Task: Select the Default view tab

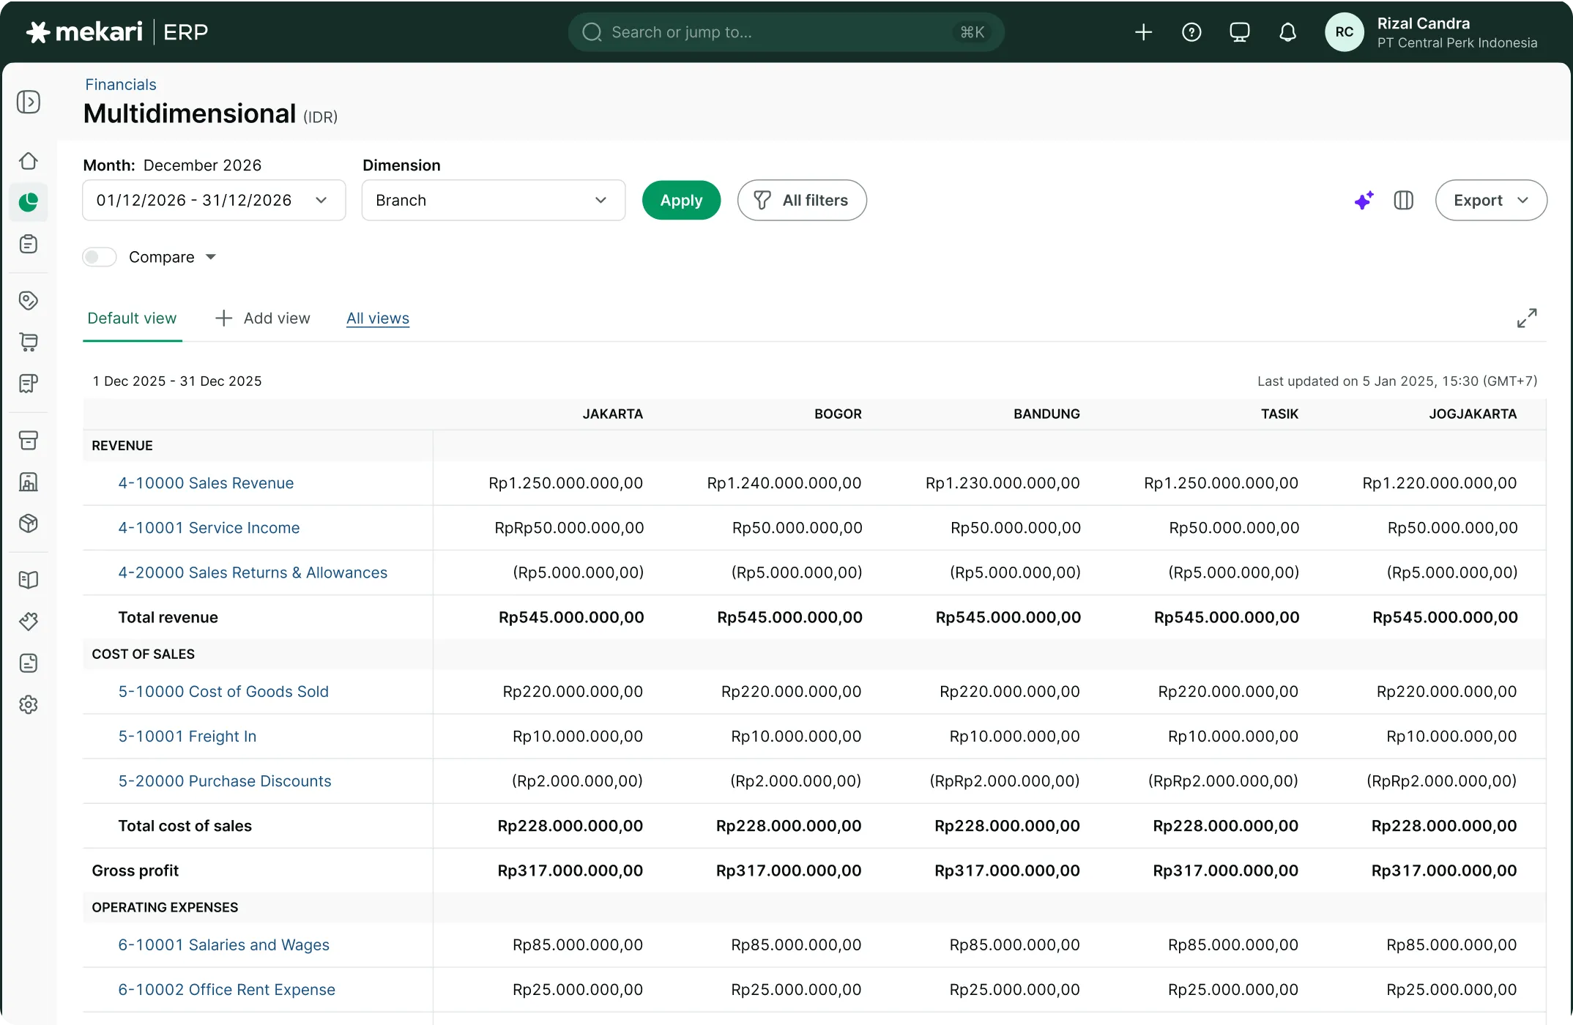Action: (x=132, y=318)
